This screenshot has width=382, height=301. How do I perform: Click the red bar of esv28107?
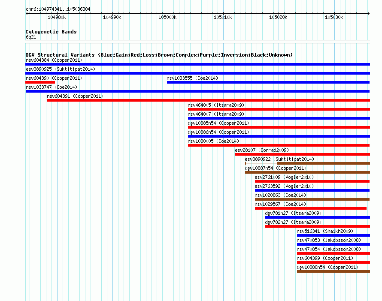(303, 154)
